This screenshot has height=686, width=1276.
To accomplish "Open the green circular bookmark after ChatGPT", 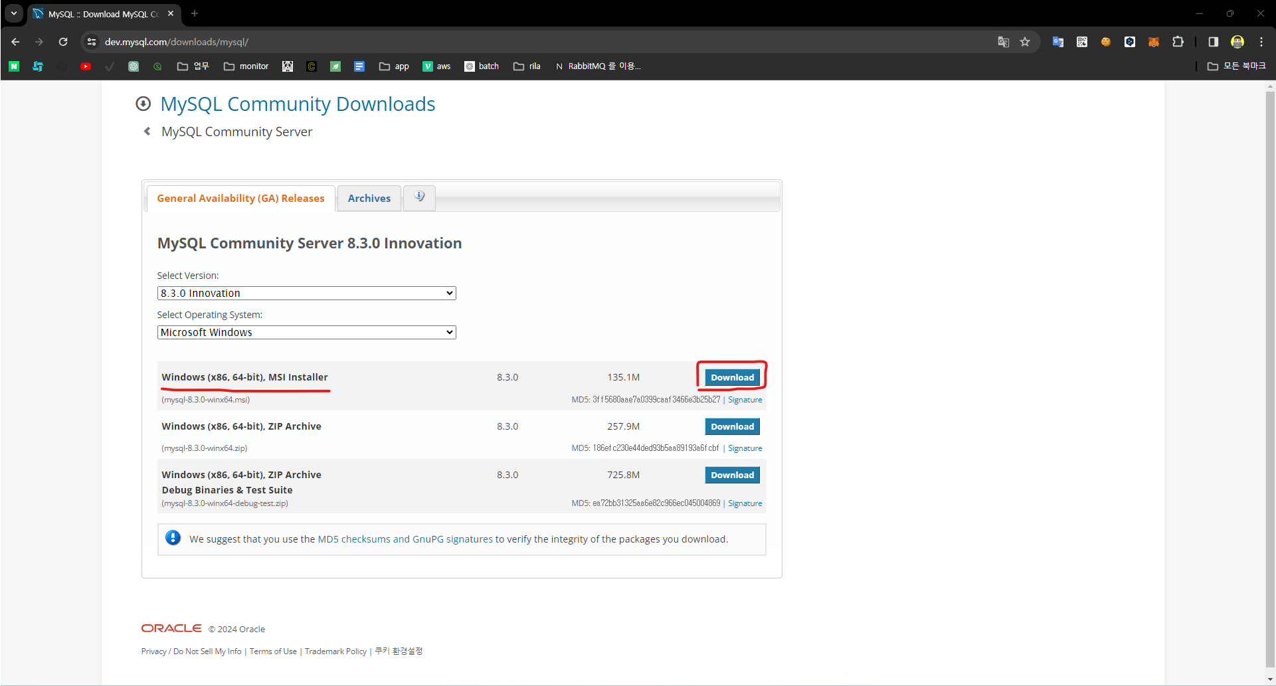I will [x=157, y=66].
